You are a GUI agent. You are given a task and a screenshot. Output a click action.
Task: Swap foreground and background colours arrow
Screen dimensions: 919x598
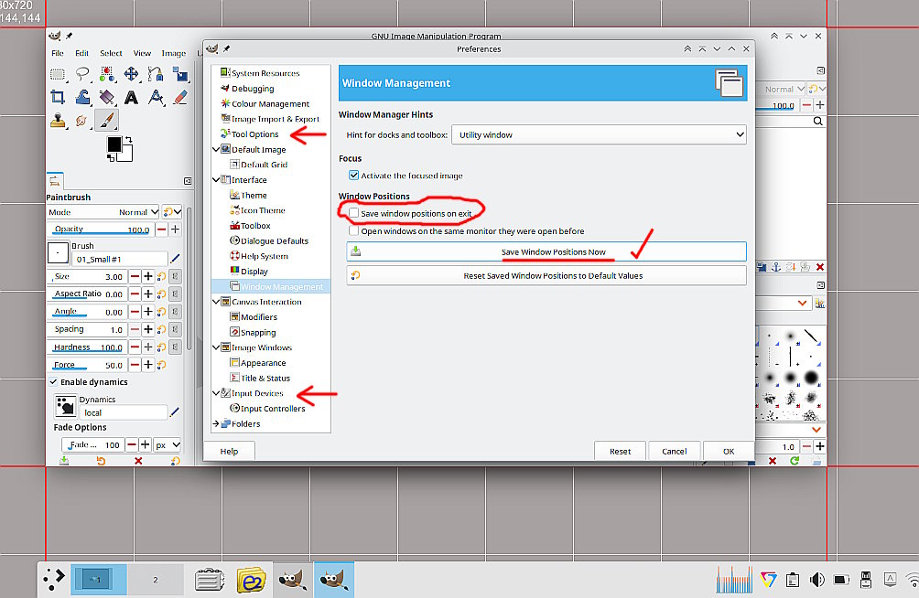(128, 140)
